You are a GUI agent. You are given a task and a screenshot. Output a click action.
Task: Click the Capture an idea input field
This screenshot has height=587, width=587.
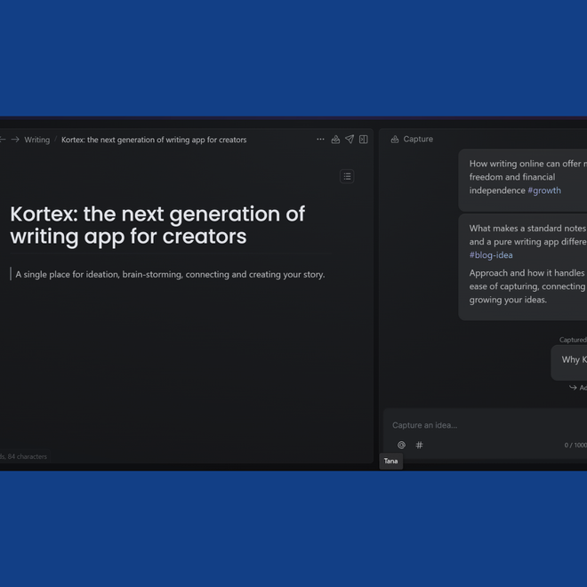coord(486,425)
